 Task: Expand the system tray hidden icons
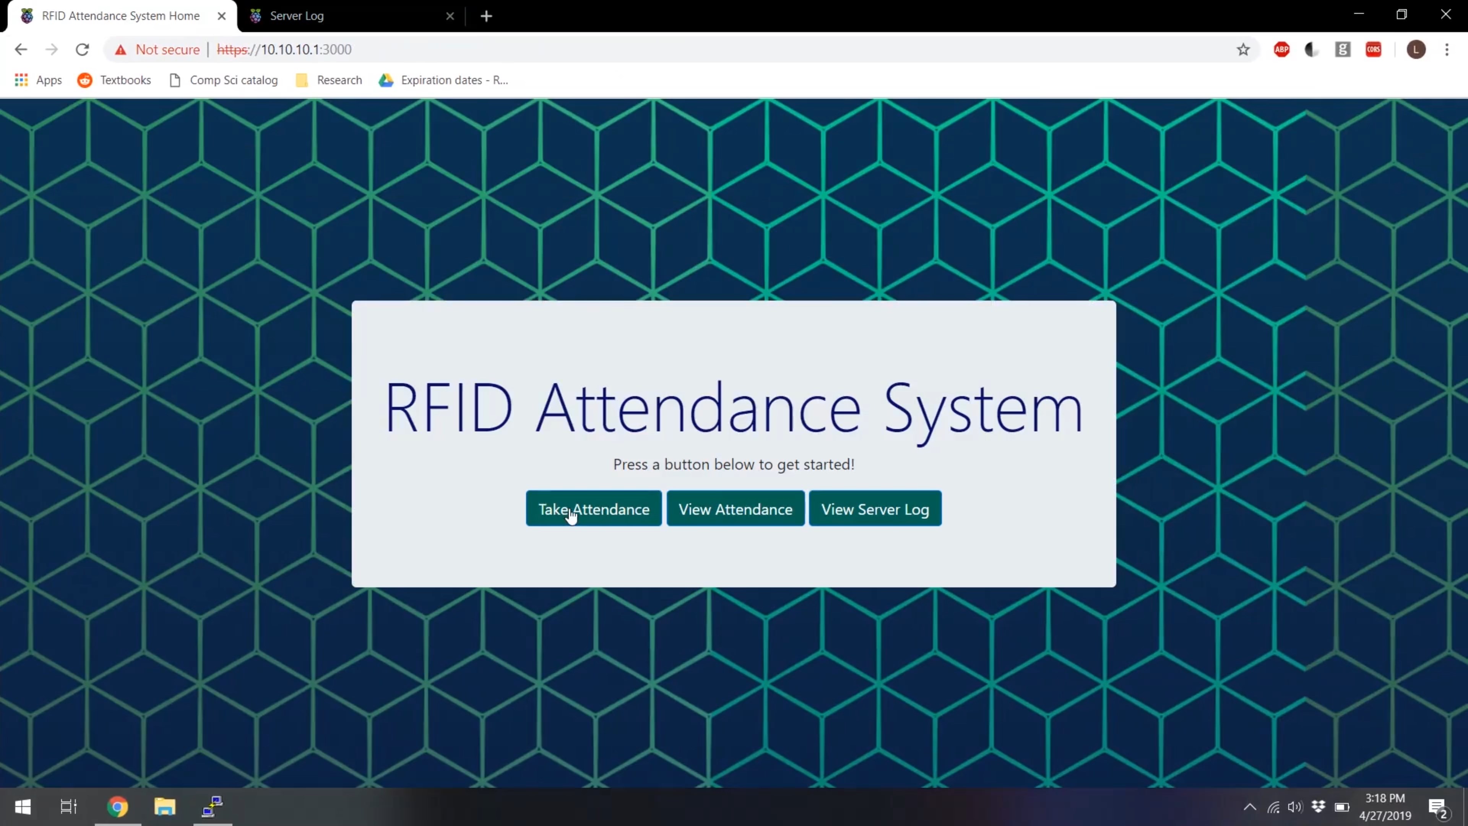[1249, 806]
